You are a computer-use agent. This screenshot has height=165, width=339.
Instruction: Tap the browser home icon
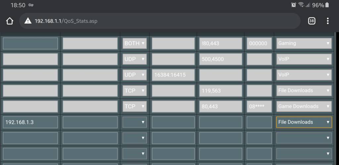(10, 21)
